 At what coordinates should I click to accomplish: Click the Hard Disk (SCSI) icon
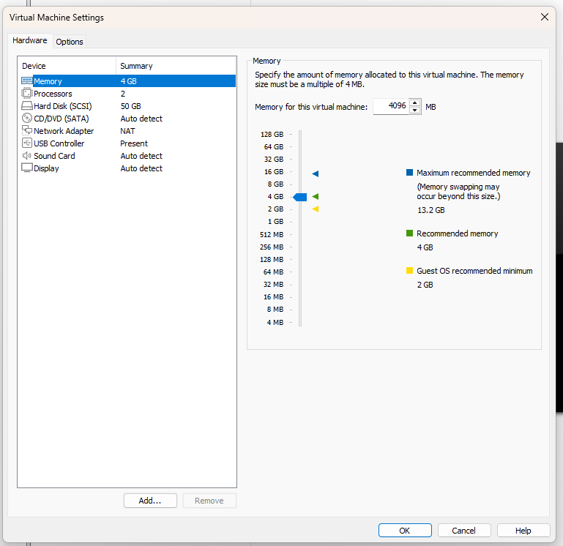coord(27,106)
